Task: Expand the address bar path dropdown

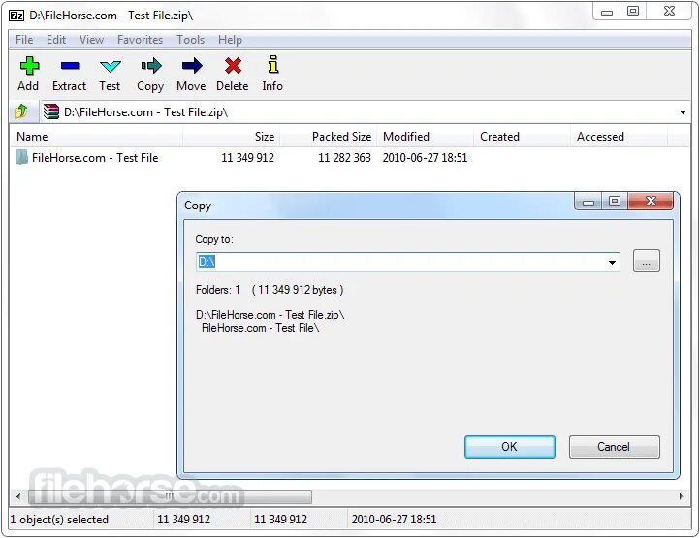Action: [683, 112]
